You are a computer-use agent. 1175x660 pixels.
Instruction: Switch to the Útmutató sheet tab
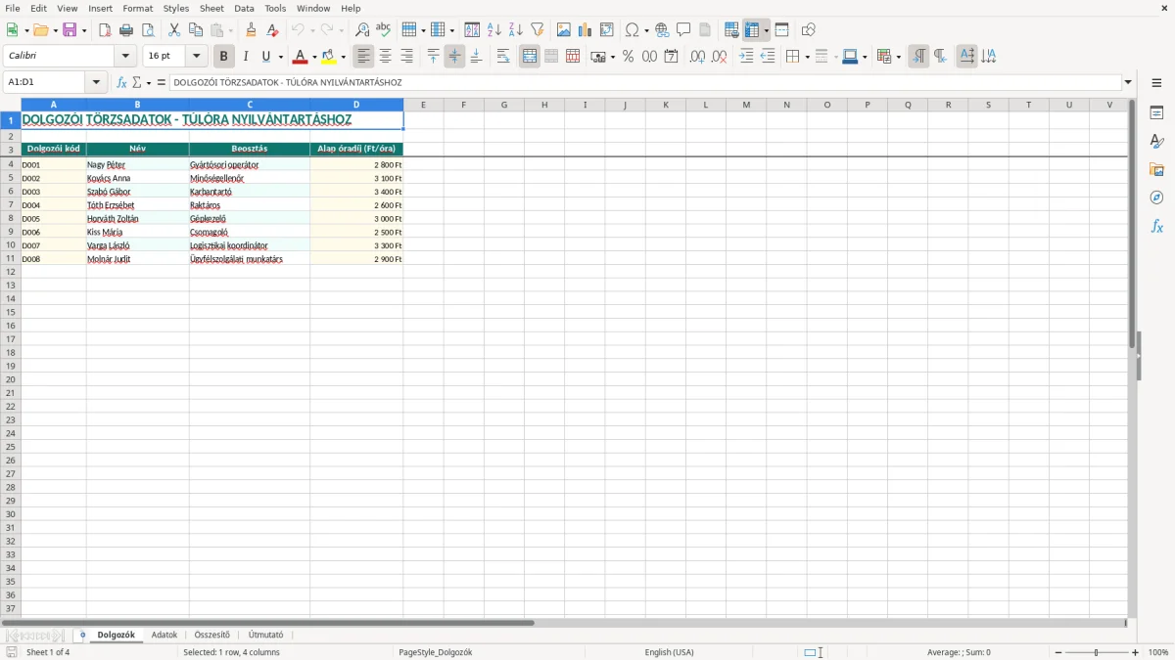click(x=266, y=635)
